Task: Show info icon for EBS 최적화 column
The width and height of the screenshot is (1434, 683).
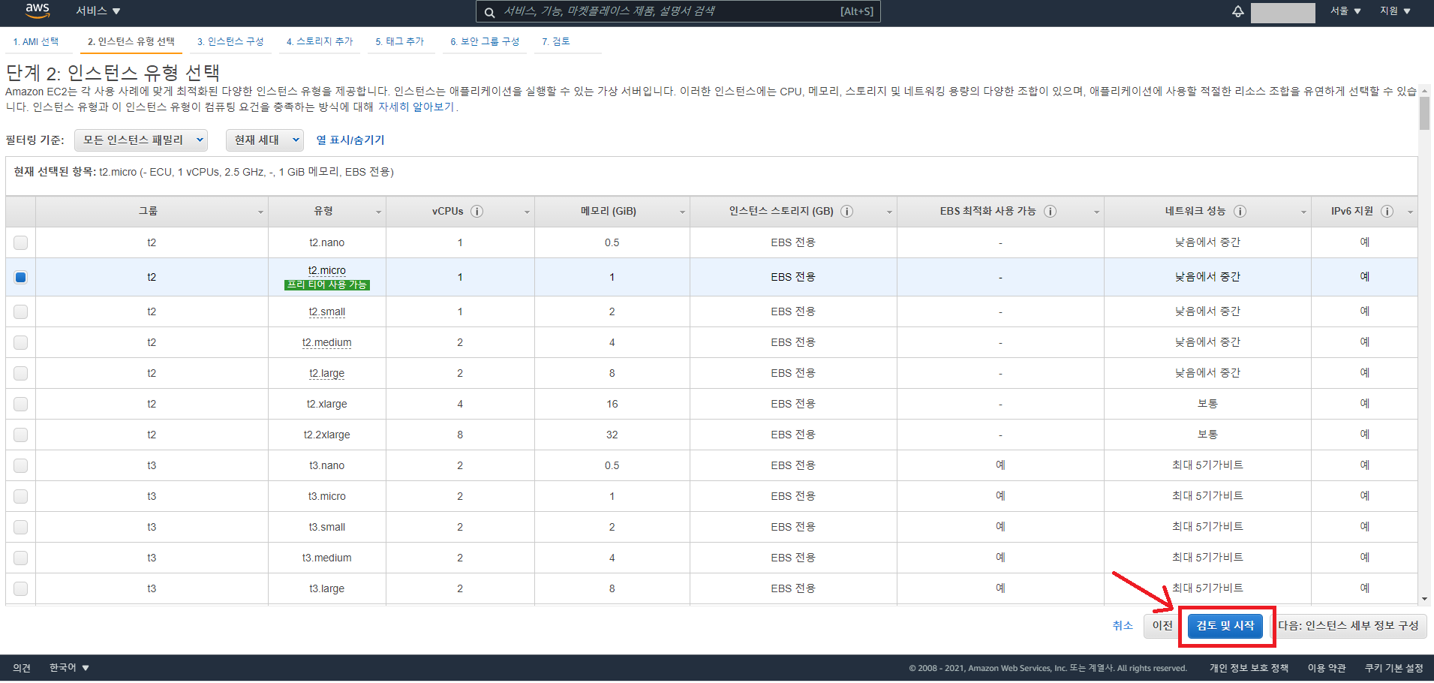Action: click(1050, 212)
